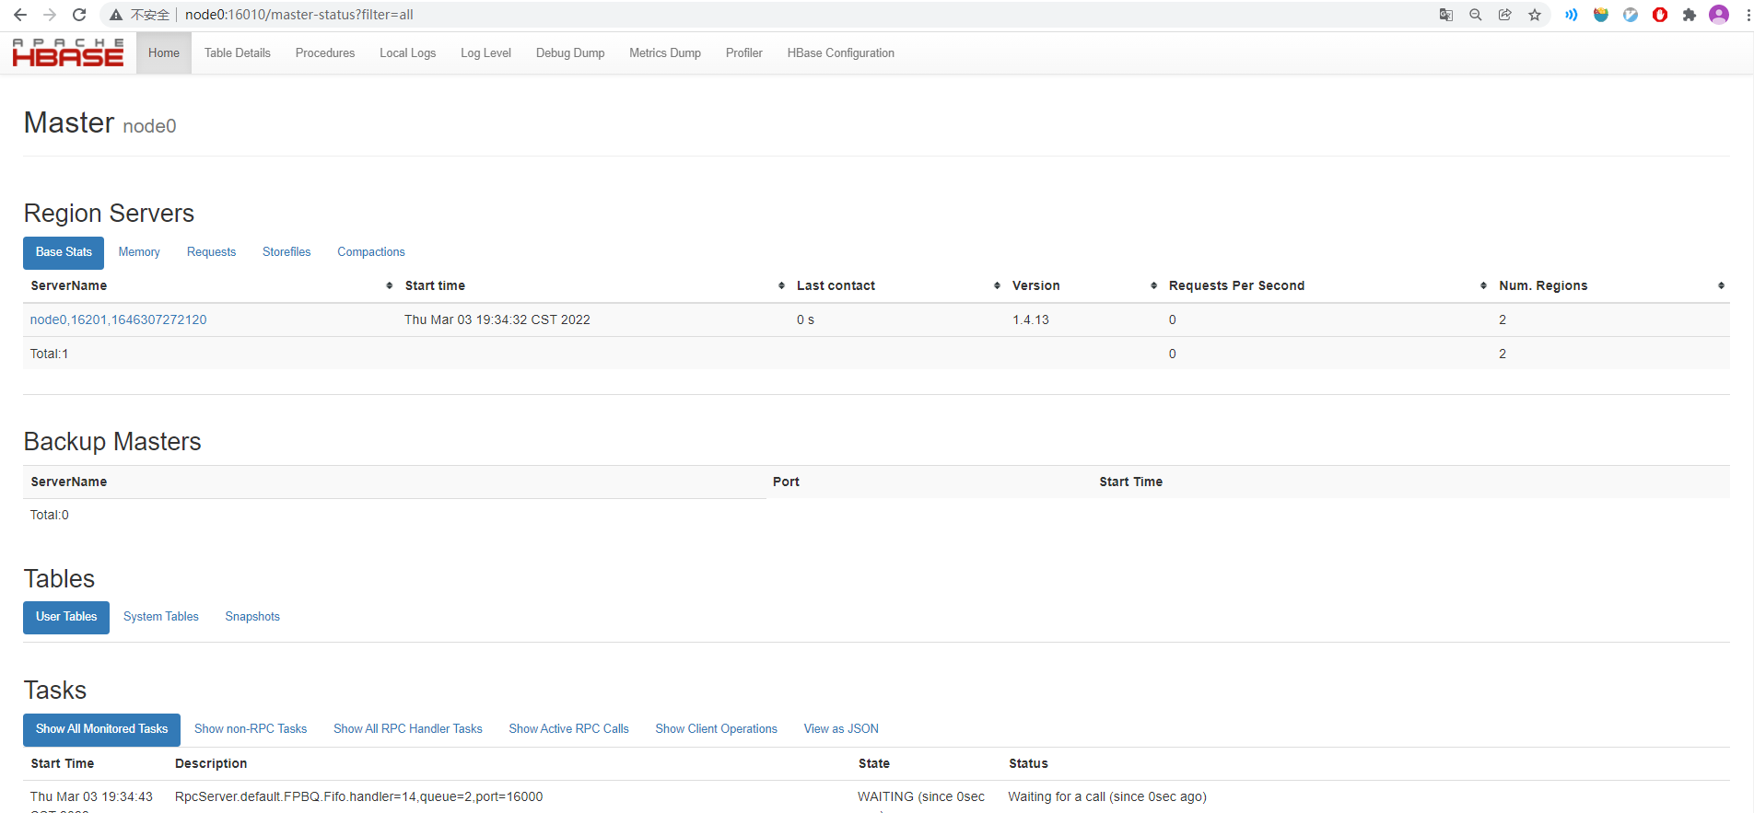Open the browser extensions puzzle icon
Viewport: 1754px width, 813px height.
tap(1690, 15)
